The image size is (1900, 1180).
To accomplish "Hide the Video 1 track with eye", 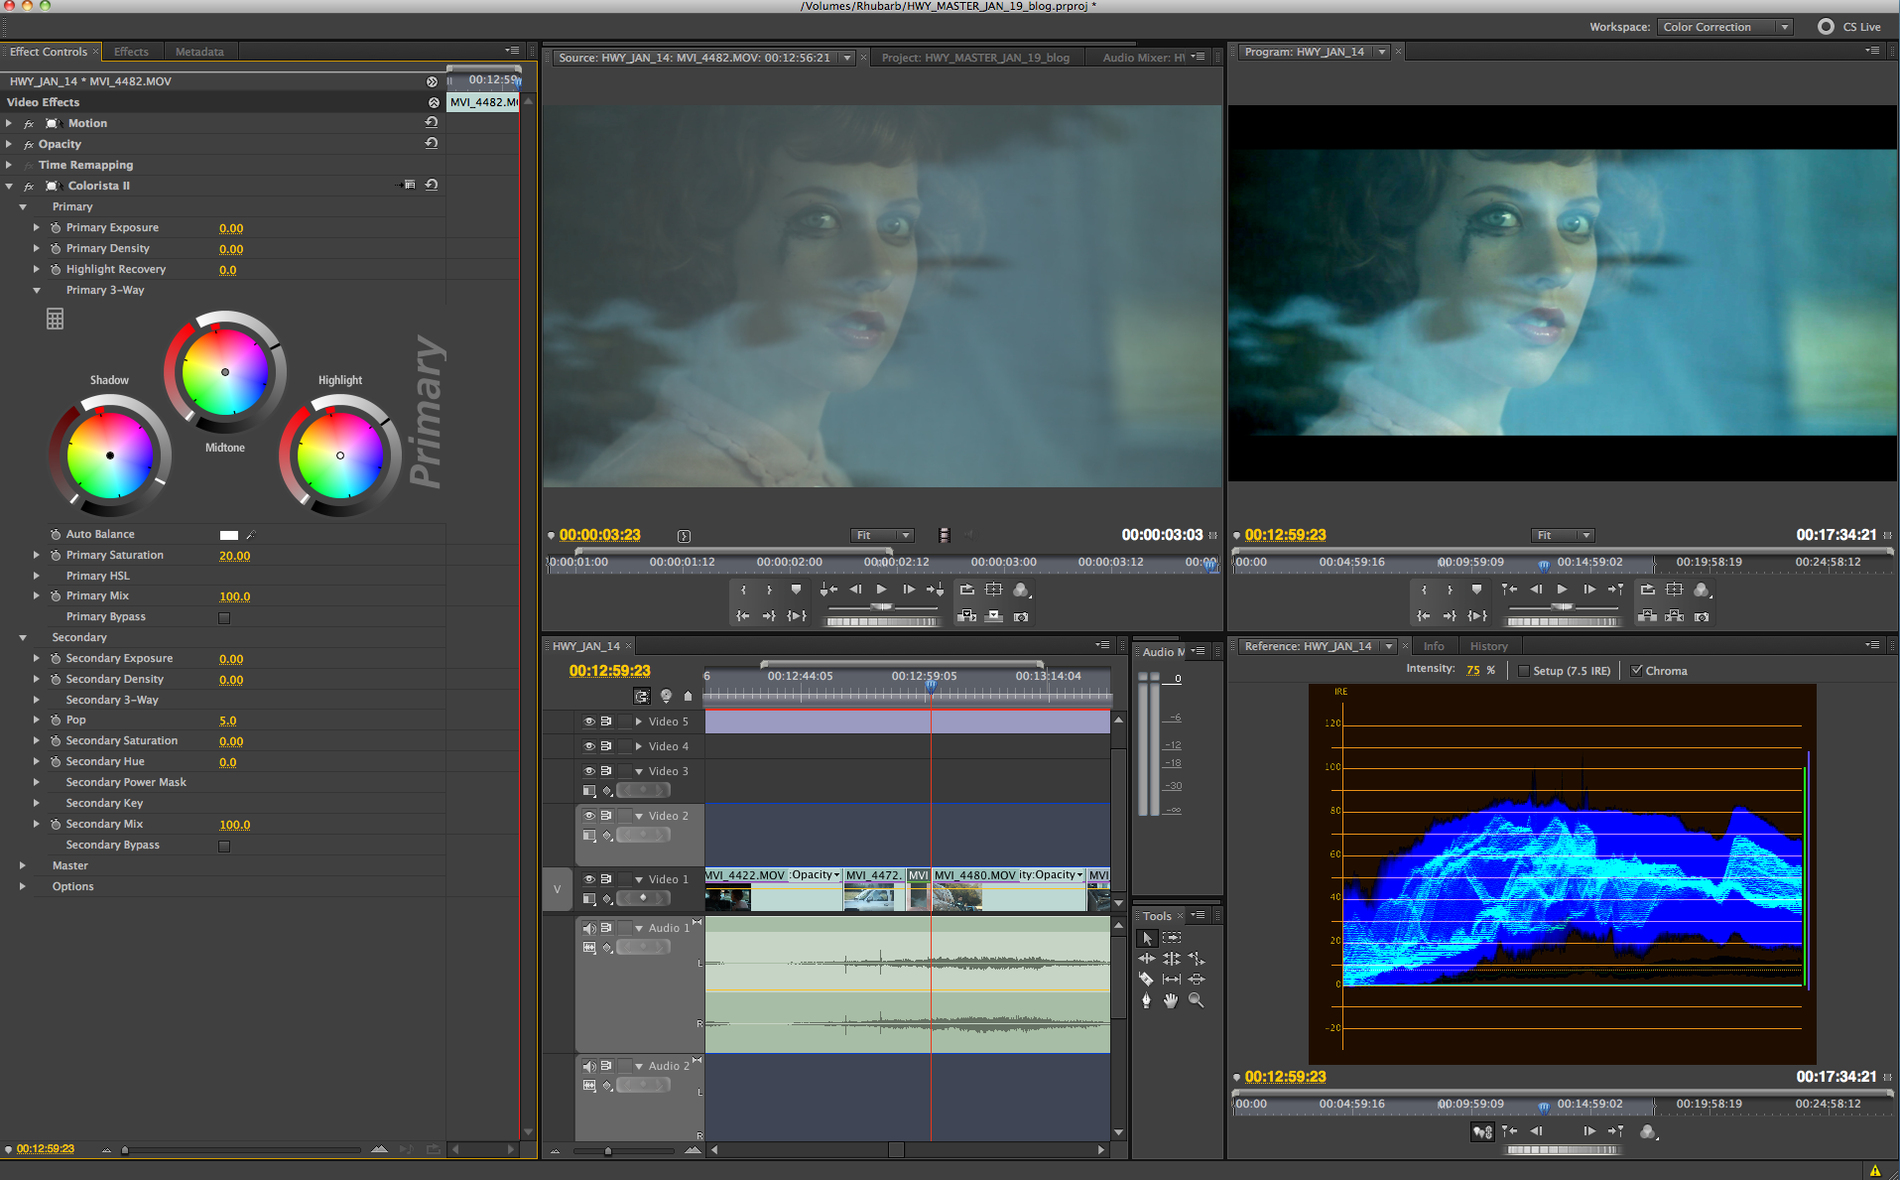I will (x=589, y=879).
